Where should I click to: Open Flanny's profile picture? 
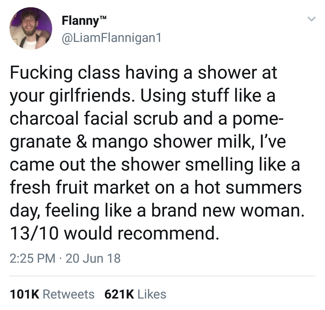pyautogui.click(x=31, y=28)
